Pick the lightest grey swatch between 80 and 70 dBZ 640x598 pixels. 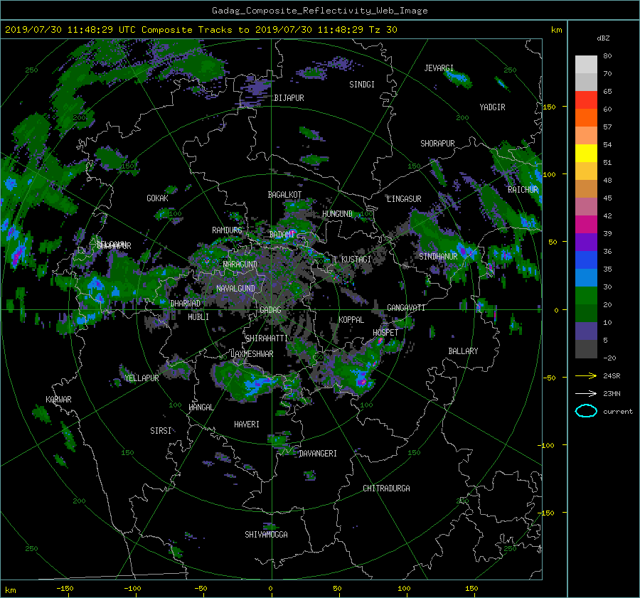click(x=586, y=65)
